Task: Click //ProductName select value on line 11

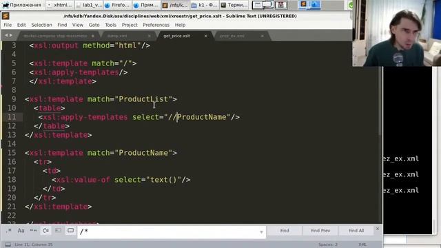Action: click(x=197, y=117)
